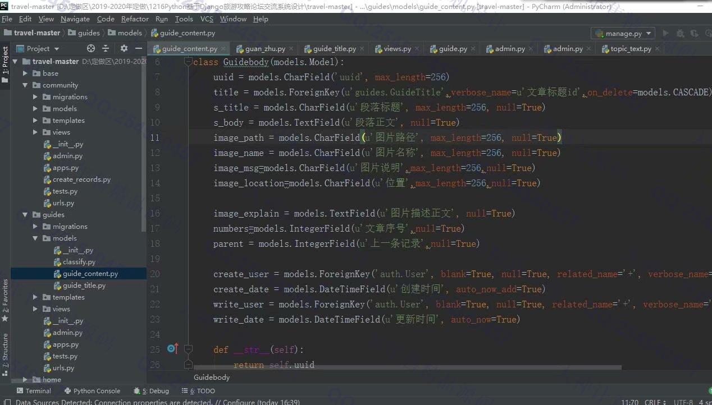Click the Guidebody breadcrumb below the editor
This screenshot has height=405, width=712.
pos(212,378)
